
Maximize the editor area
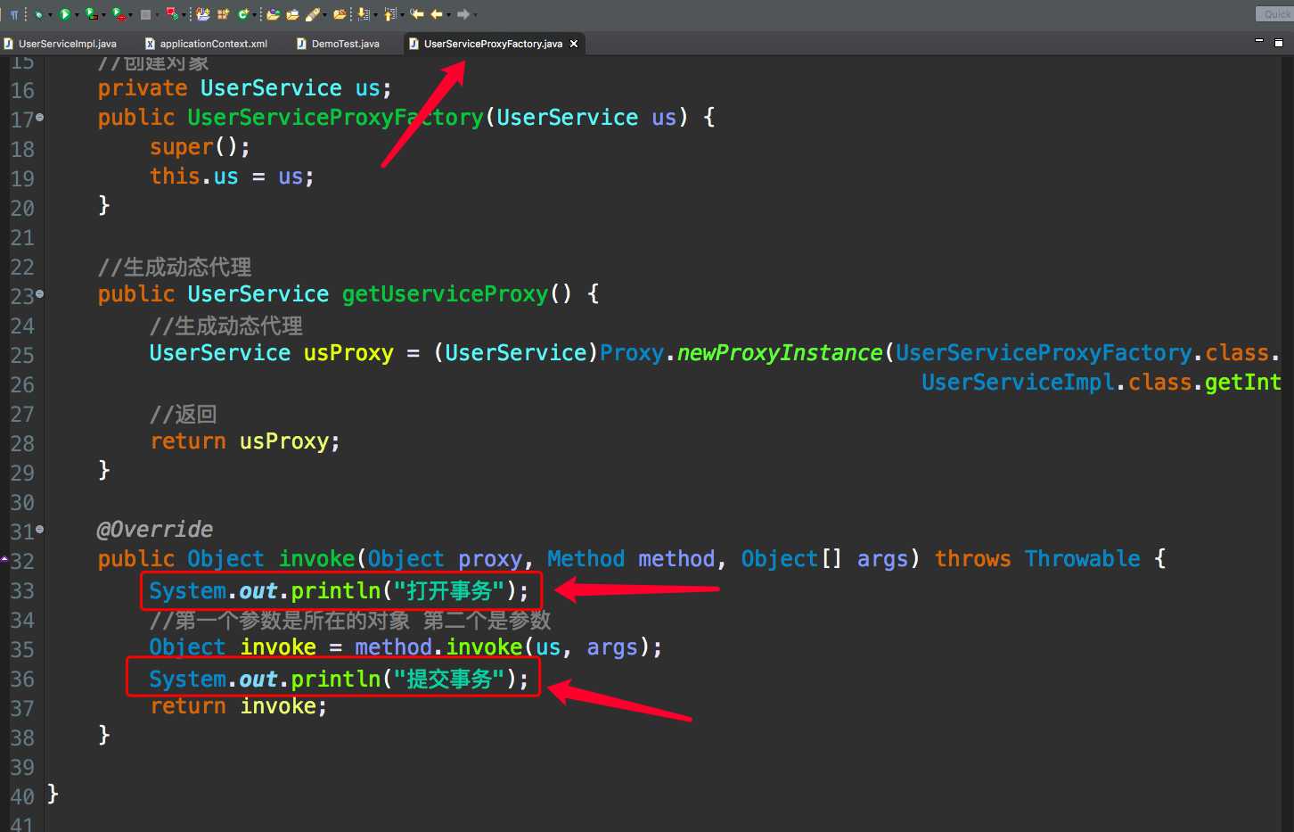click(x=1278, y=42)
